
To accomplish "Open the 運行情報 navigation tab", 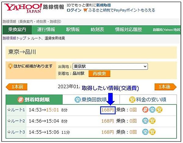I will click(x=46, y=30).
